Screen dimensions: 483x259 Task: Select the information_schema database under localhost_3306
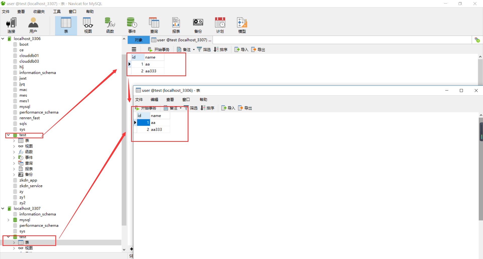point(38,73)
